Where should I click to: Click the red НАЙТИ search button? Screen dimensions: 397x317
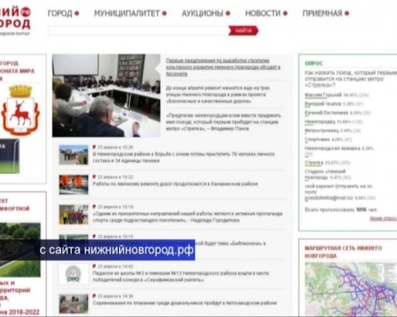244,31
